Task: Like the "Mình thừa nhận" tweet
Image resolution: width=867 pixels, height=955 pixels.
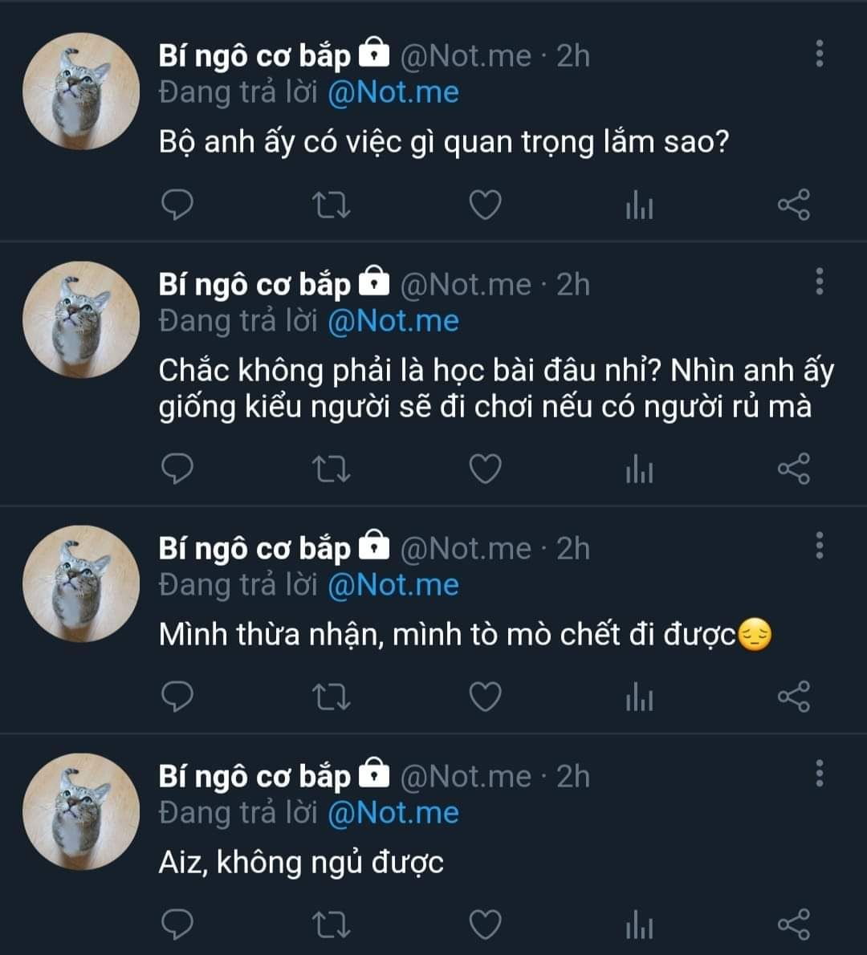Action: click(485, 697)
